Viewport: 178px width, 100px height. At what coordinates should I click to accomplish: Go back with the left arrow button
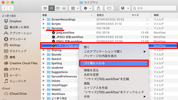pos(5,8)
